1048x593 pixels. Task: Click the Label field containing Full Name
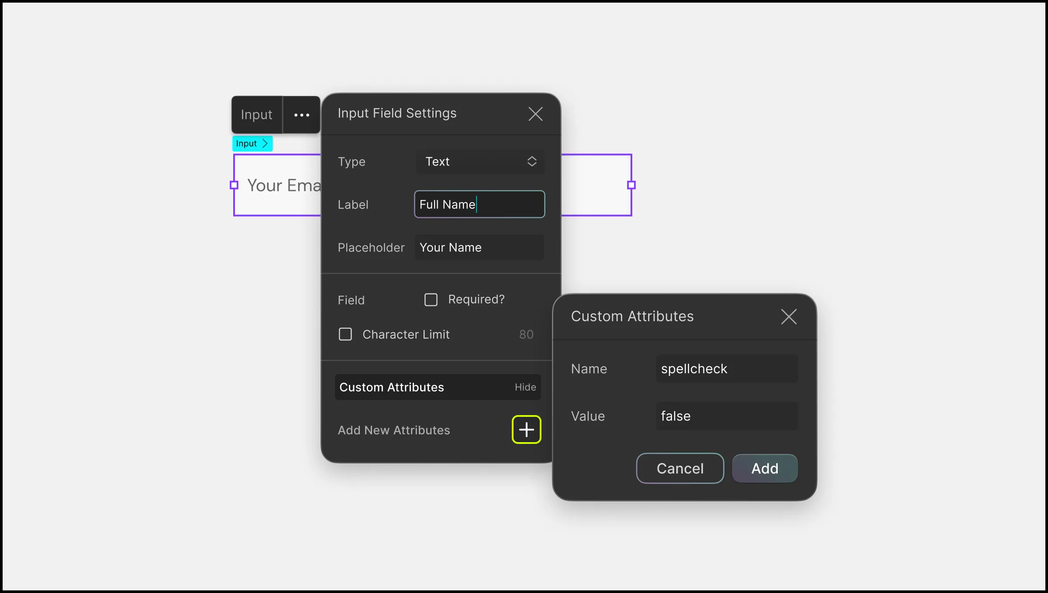pyautogui.click(x=479, y=204)
